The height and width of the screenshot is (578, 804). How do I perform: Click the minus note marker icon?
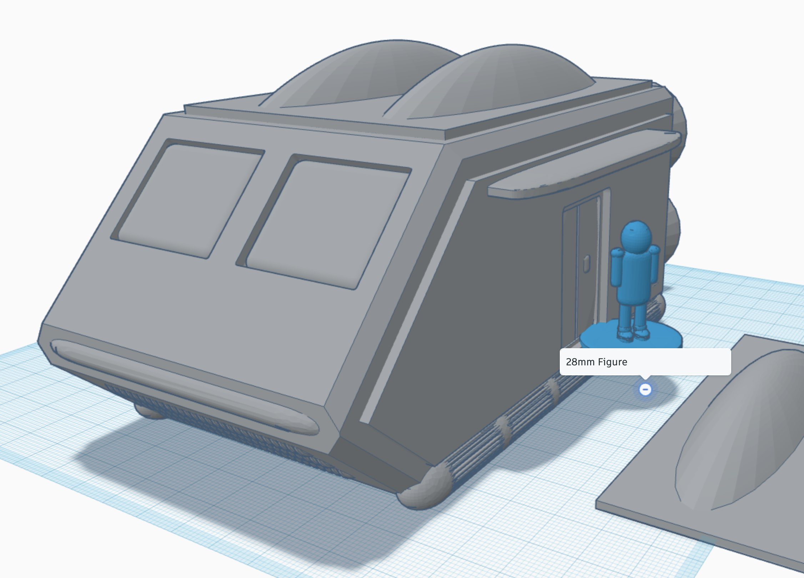pyautogui.click(x=645, y=389)
